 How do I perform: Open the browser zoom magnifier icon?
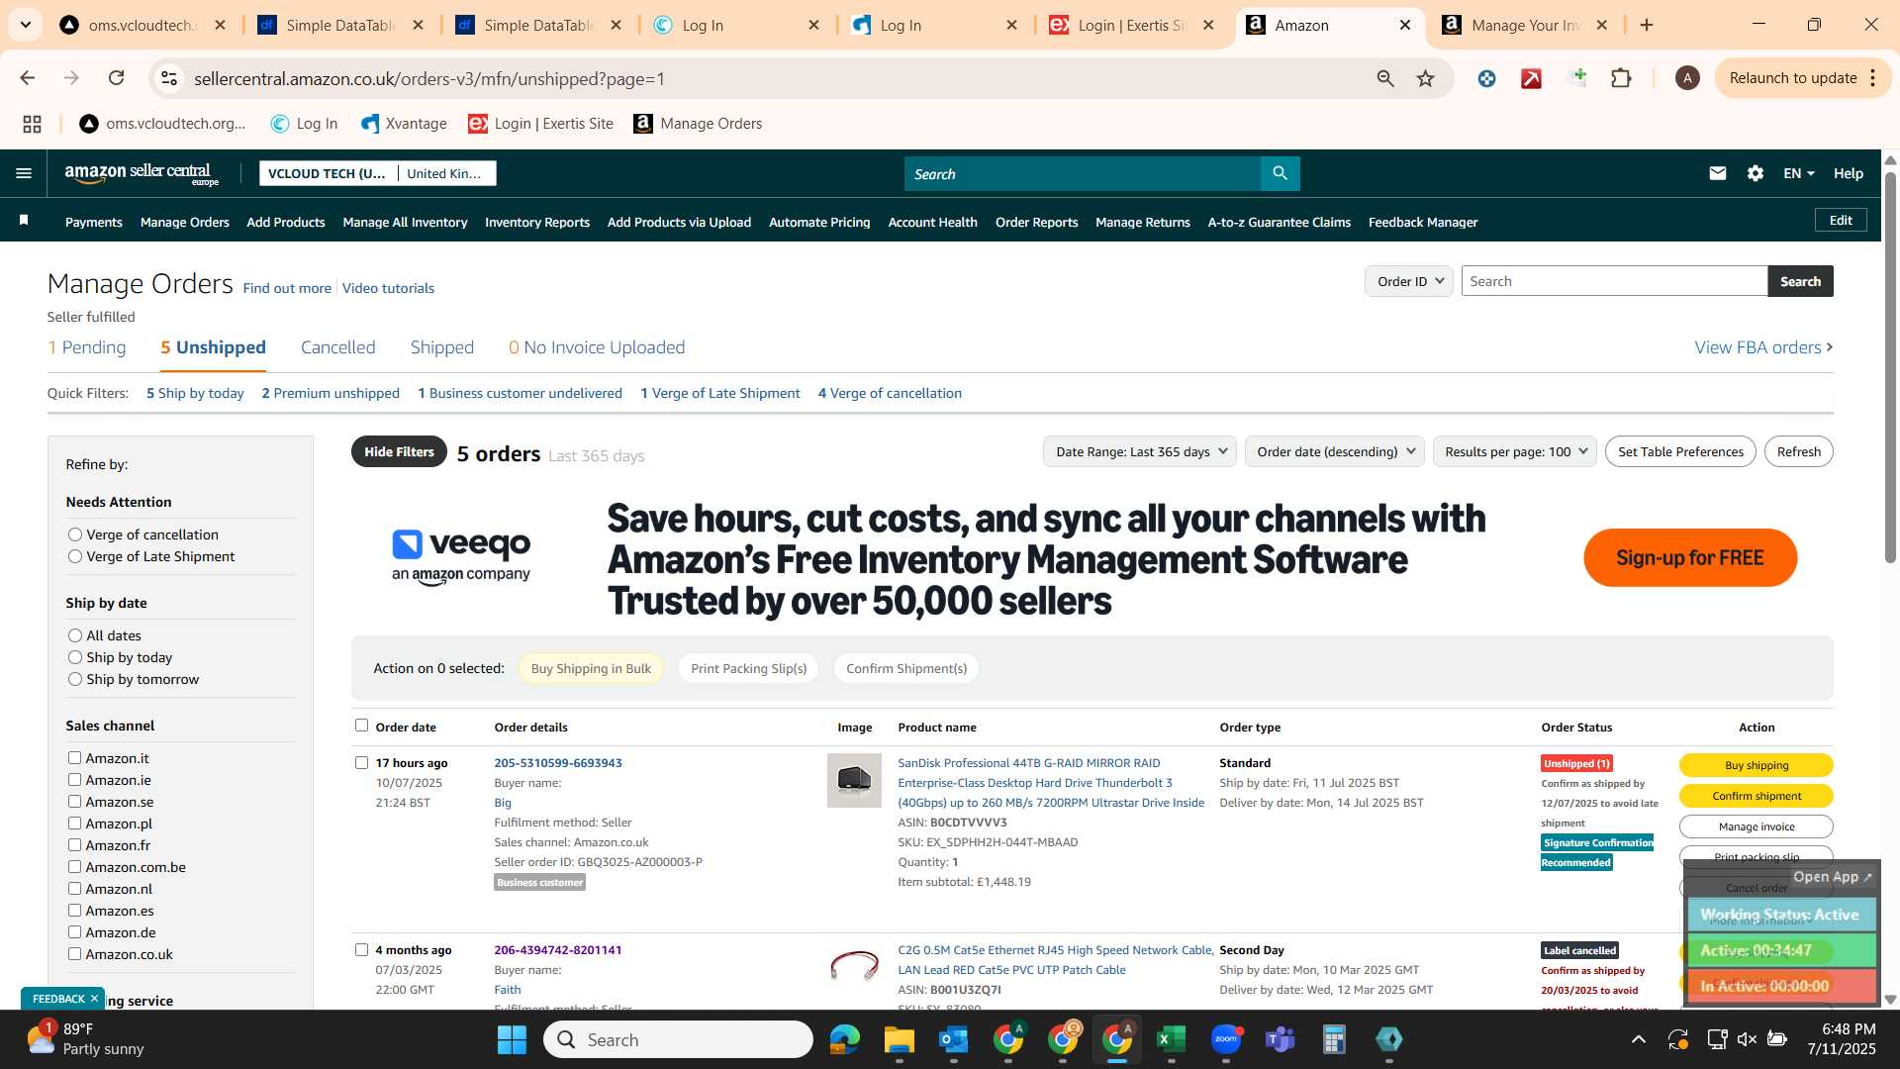pos(1385,78)
